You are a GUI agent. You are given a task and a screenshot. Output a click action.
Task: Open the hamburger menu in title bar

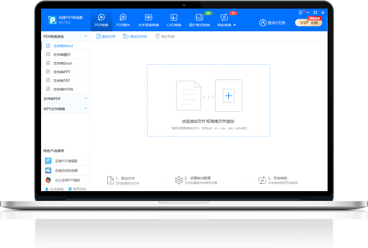click(x=300, y=13)
